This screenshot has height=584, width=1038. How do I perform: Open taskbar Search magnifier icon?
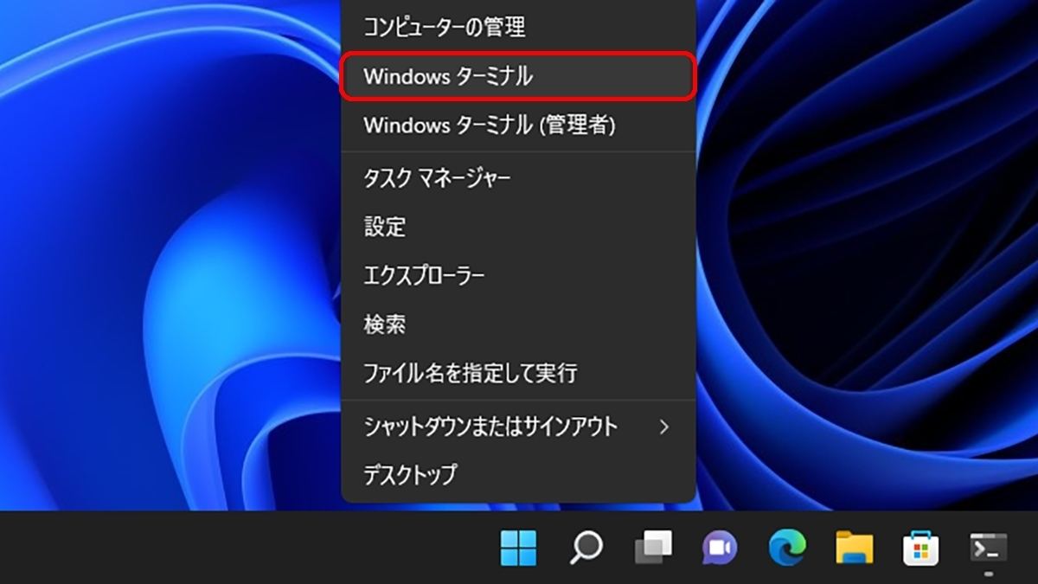point(586,548)
